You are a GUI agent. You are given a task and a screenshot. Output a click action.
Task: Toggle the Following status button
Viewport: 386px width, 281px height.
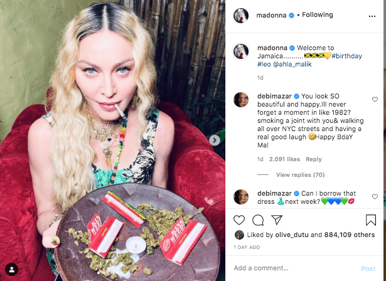click(x=318, y=15)
